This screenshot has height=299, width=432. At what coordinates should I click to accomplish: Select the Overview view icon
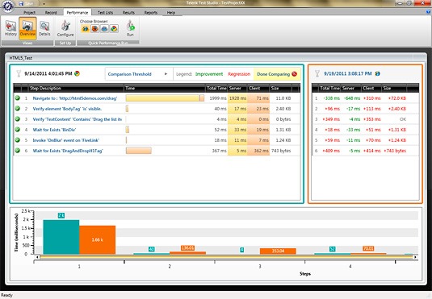click(27, 28)
